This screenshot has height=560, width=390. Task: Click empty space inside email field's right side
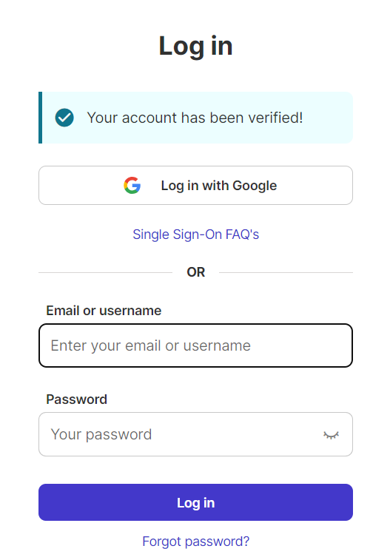[303, 345]
